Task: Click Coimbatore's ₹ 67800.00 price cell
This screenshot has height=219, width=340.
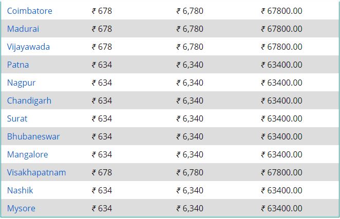Action: click(281, 11)
